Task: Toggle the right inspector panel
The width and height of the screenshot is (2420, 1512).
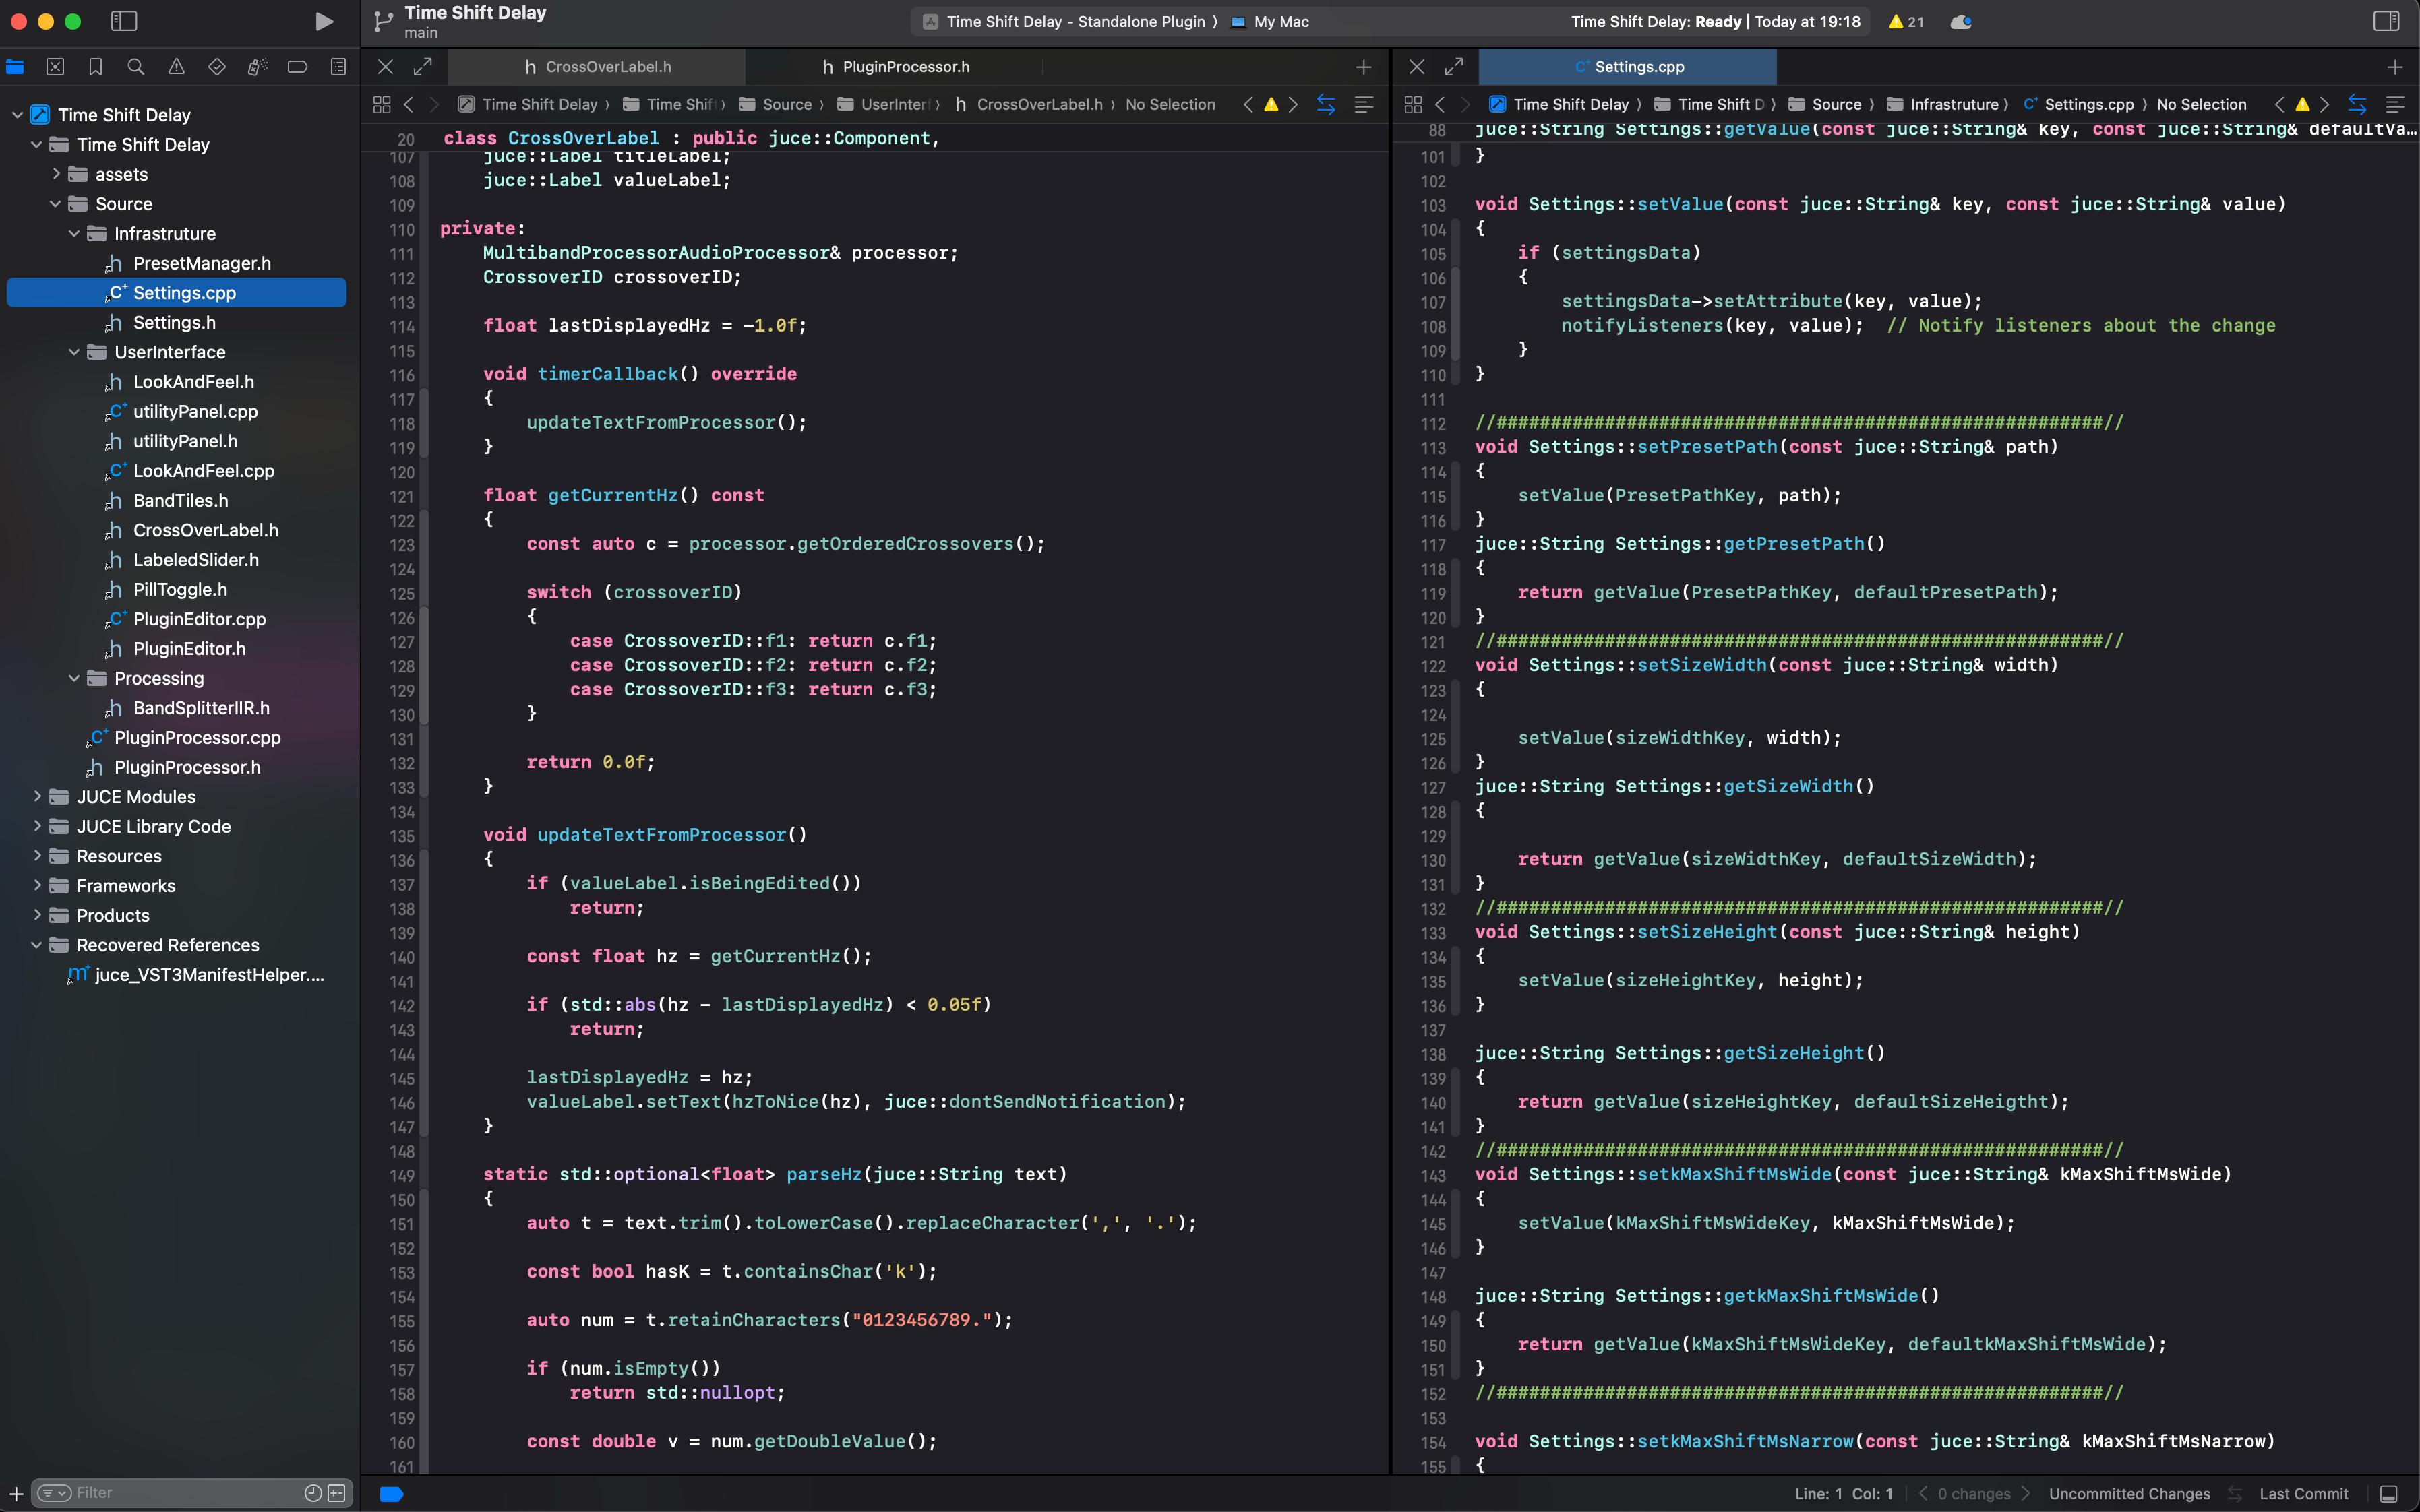Action: 2386,21
